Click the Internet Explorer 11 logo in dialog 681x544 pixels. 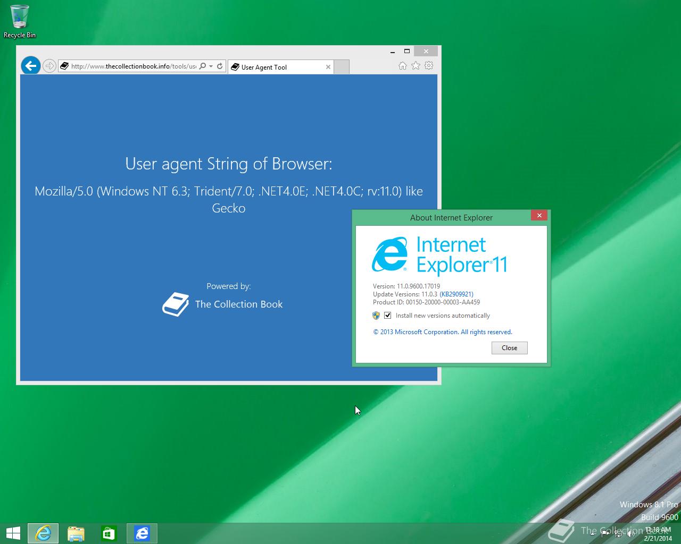click(x=439, y=256)
